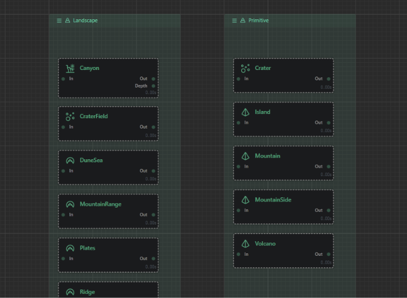Select the CraterField node title
Viewport: 407px width, 298px height.
click(93, 116)
